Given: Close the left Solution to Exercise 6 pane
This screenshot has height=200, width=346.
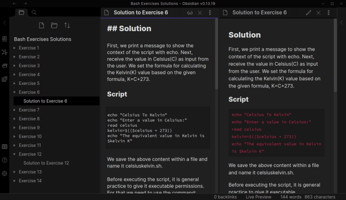Looking at the screenshot, I should click(x=200, y=13).
